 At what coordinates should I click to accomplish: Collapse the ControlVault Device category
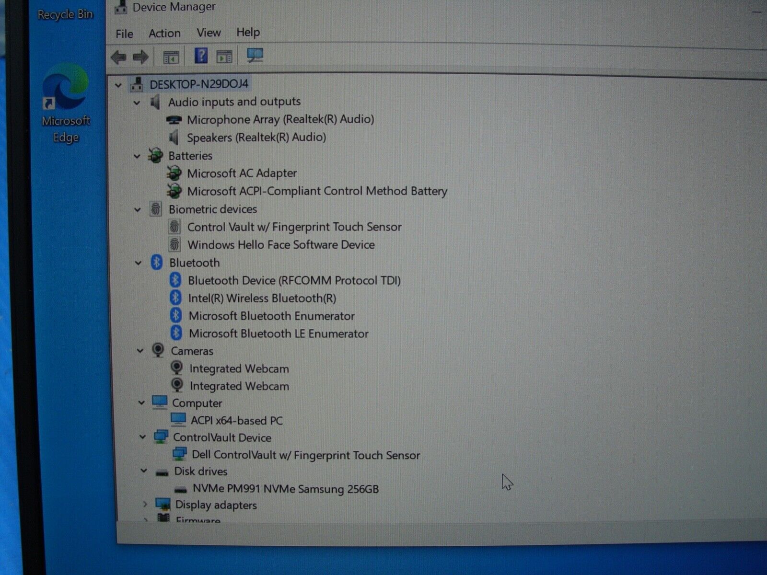(x=142, y=437)
